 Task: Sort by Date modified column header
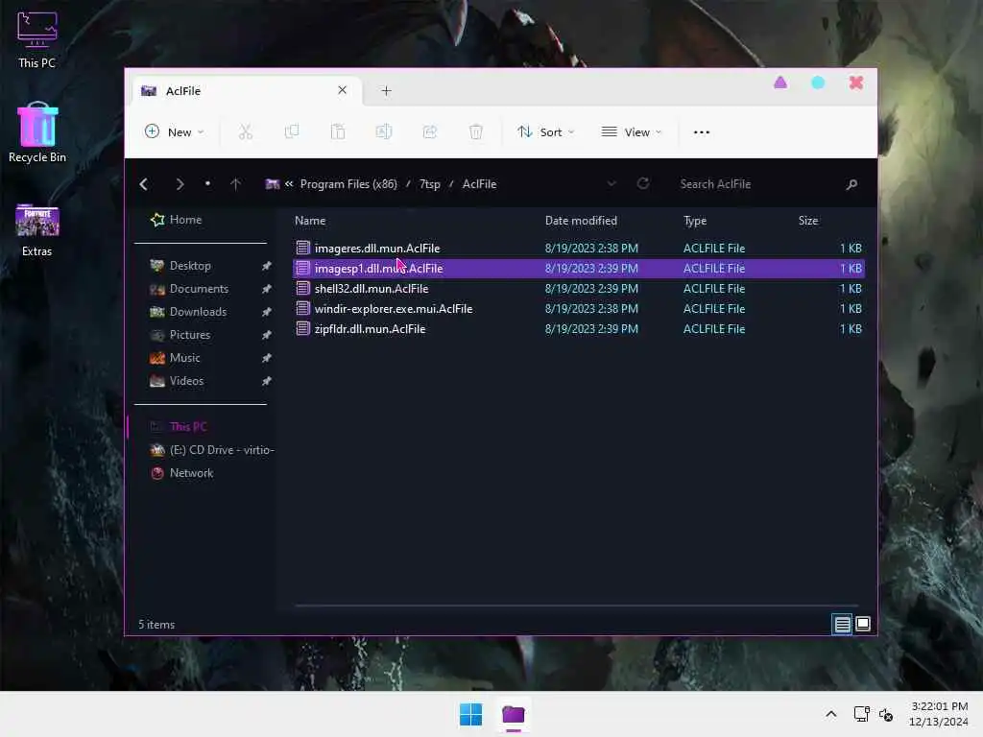pyautogui.click(x=581, y=221)
